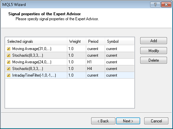Select the Moving Average(31,0,...) row

pyautogui.click(x=70, y=49)
